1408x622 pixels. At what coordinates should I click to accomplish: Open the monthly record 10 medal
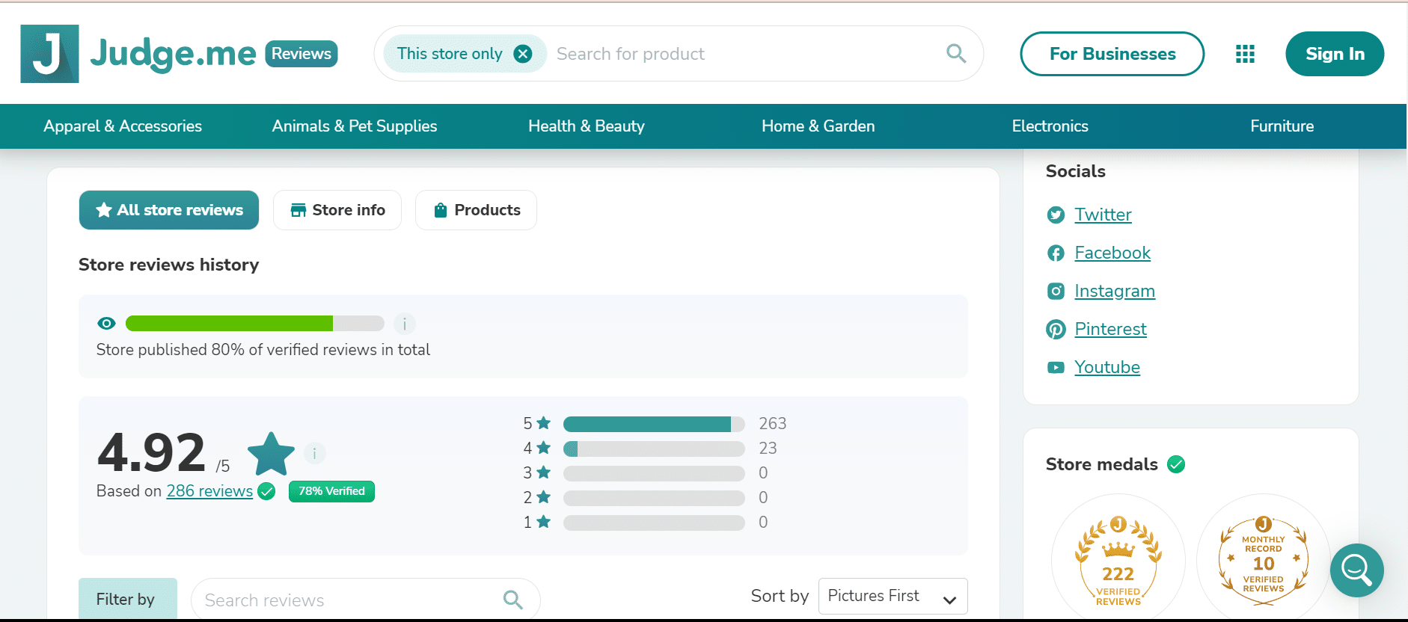[1264, 561]
